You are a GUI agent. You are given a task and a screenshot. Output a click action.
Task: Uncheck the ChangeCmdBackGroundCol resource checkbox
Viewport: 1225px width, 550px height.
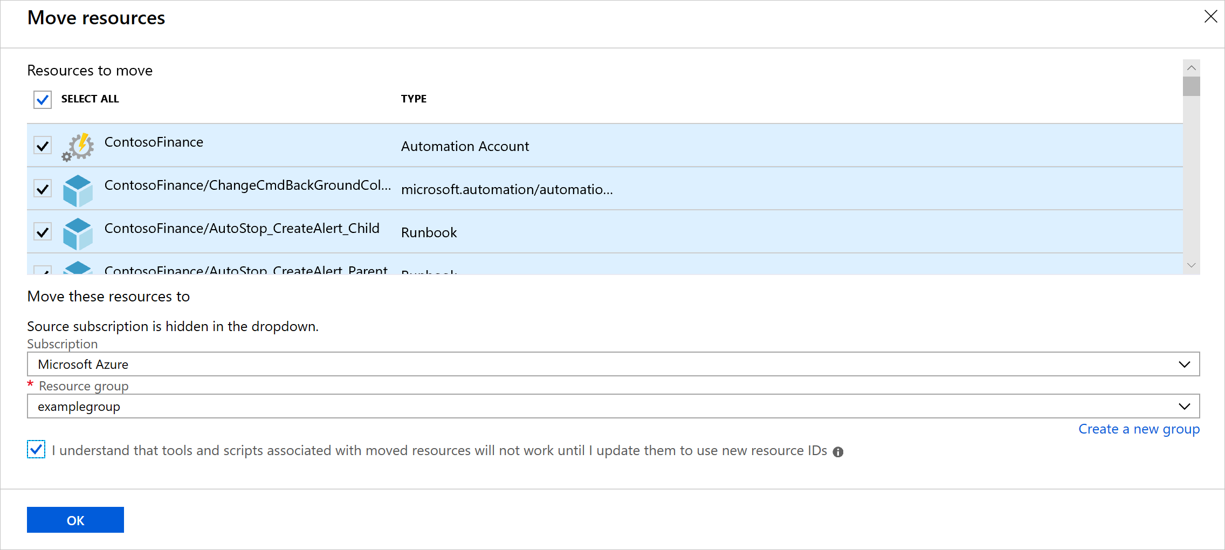point(43,189)
